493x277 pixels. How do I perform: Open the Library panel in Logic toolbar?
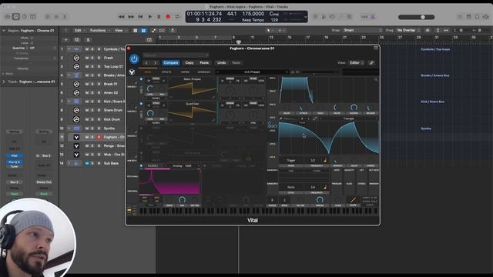[x=7, y=17]
